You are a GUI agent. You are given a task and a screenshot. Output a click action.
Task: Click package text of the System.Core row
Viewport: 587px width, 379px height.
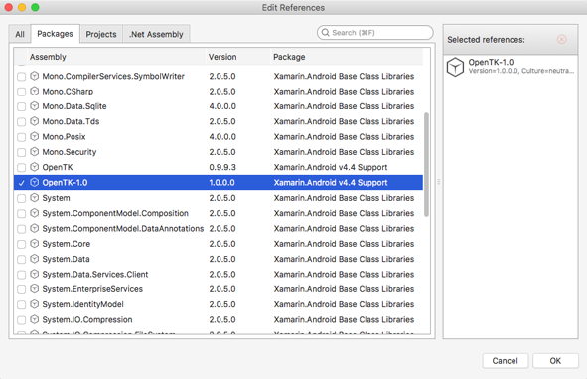[344, 244]
